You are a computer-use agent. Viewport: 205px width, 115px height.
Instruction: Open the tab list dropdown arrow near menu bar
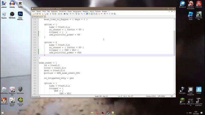[x=172, y=11]
